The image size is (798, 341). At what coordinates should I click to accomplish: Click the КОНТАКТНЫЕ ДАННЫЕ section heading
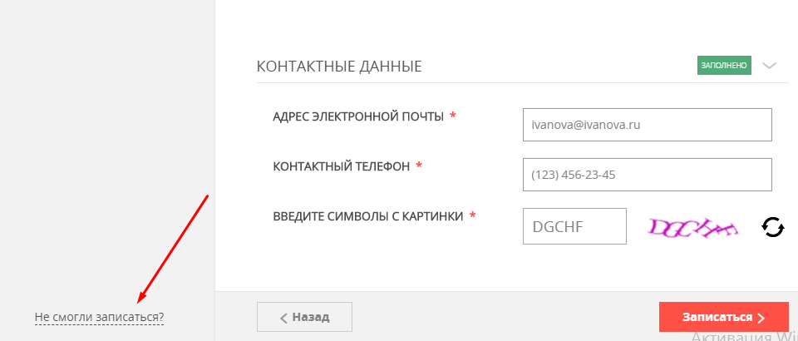(x=339, y=67)
